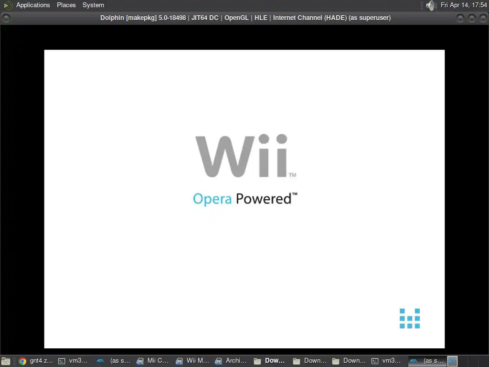Close the Dolphin emulator window
This screenshot has height=367, width=489.
tap(483, 18)
